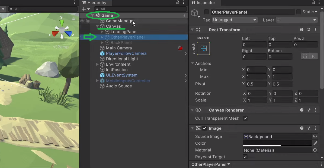Viewport: 324px width, 168px height.
Task: Collapse the Canvas foldout arrow
Action: pyautogui.click(x=97, y=27)
